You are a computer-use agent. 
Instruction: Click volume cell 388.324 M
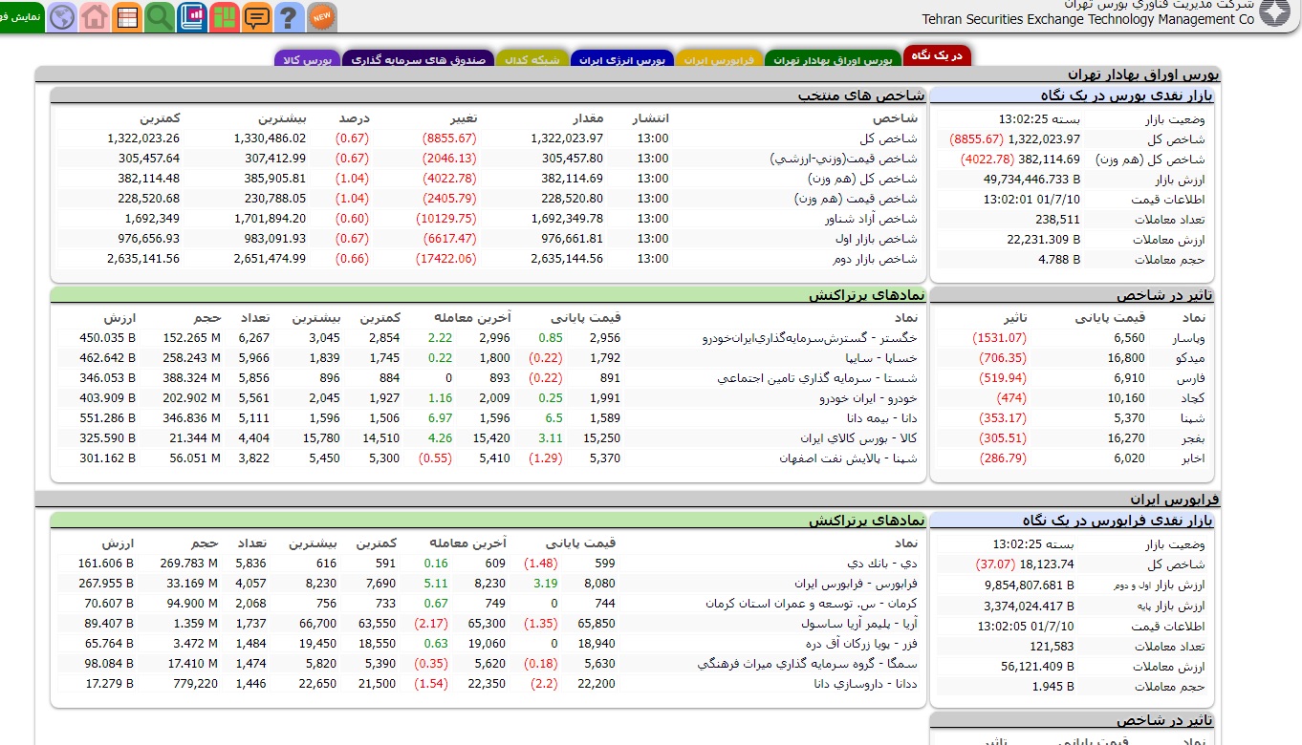pos(191,378)
